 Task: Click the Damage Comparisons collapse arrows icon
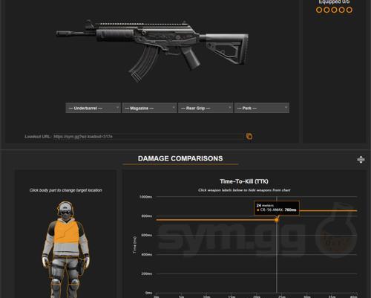[361, 160]
